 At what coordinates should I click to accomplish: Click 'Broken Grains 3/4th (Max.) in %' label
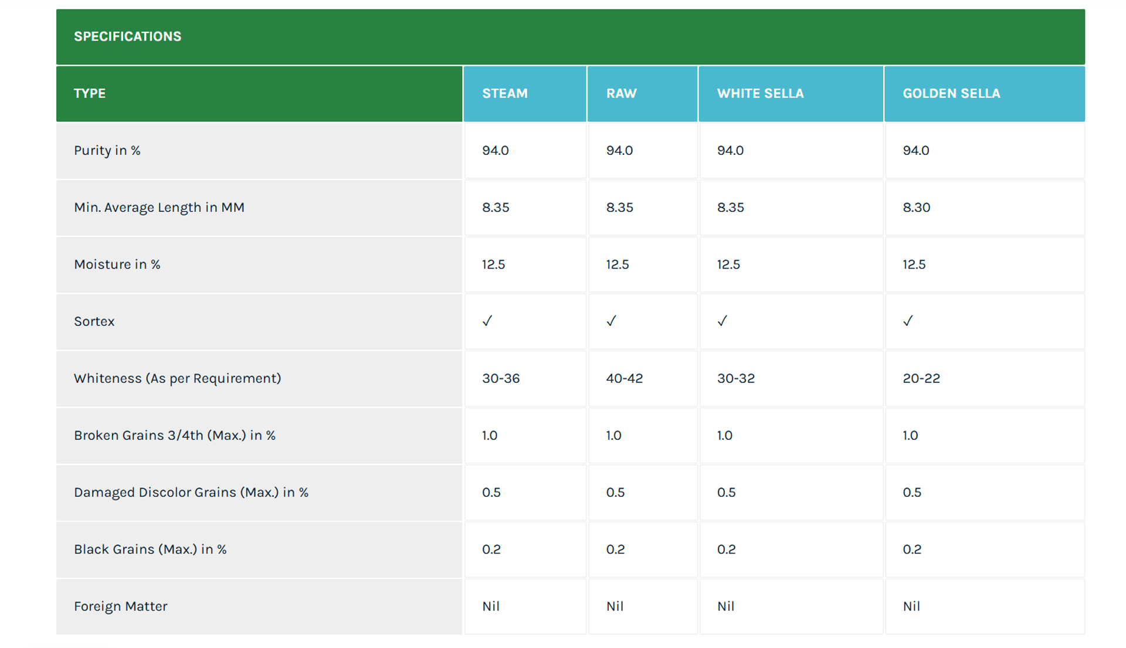click(x=175, y=435)
